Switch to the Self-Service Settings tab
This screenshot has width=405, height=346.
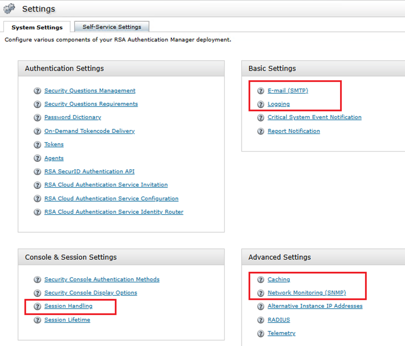click(x=112, y=27)
